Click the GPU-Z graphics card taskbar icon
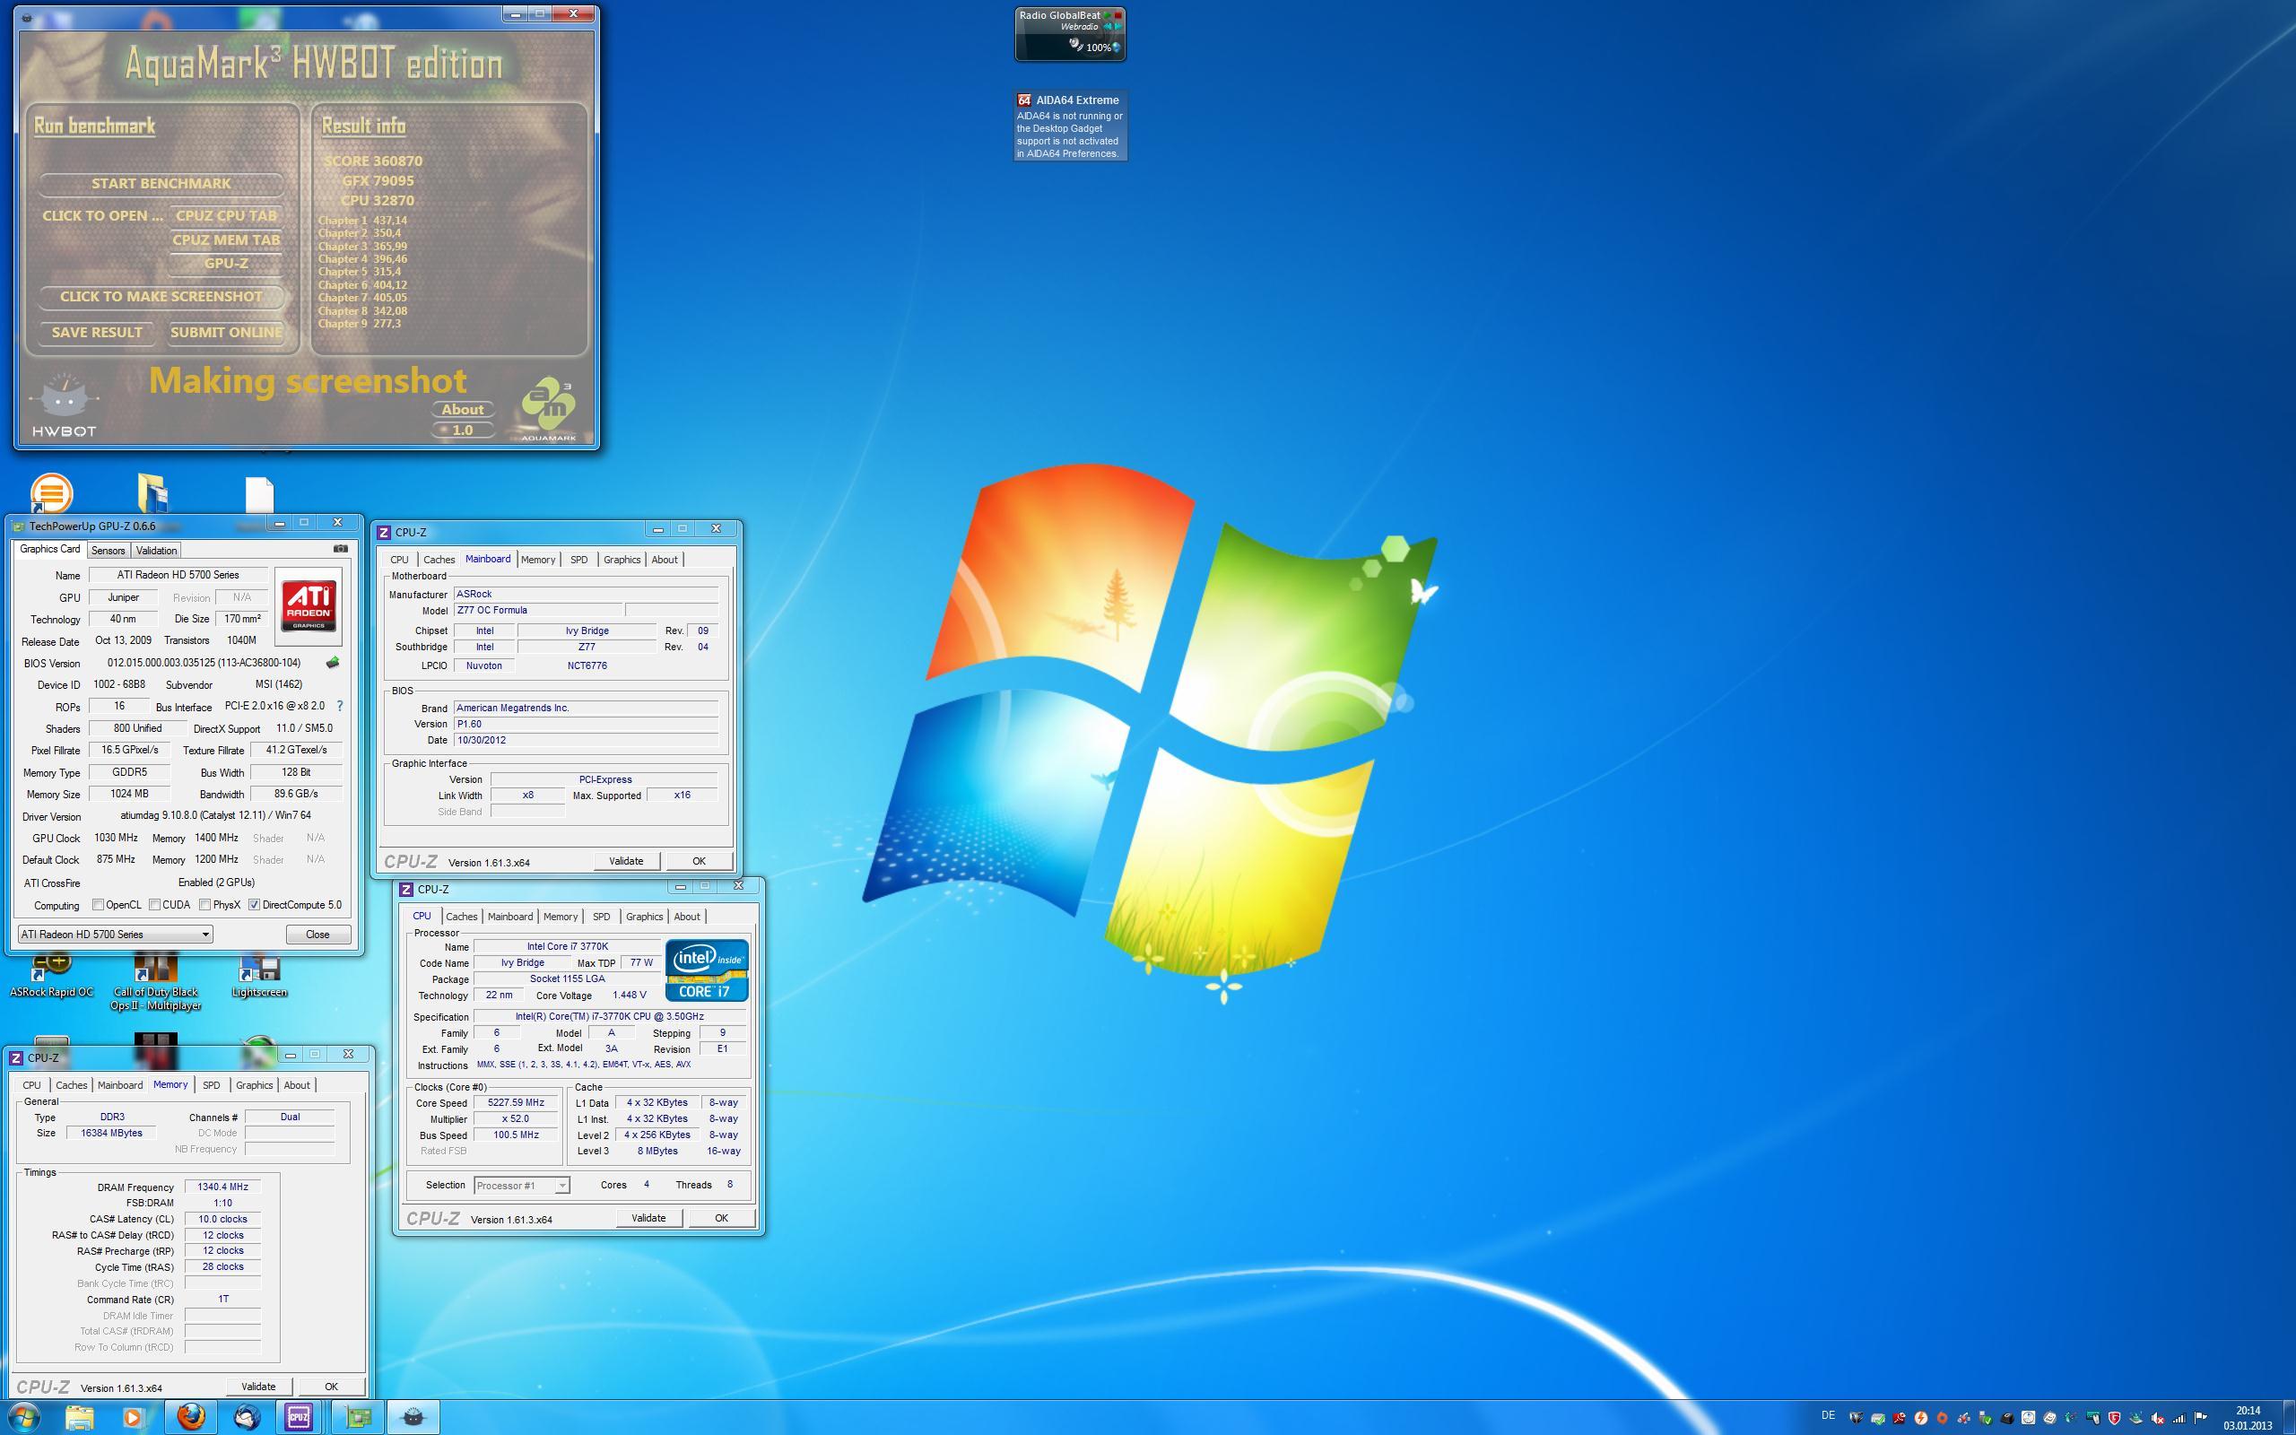The height and width of the screenshot is (1435, 2296). coord(359,1418)
